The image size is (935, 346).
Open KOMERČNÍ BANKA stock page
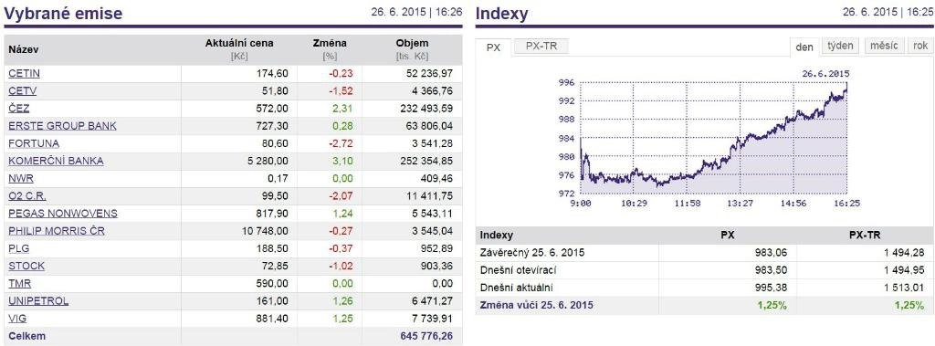(56, 161)
